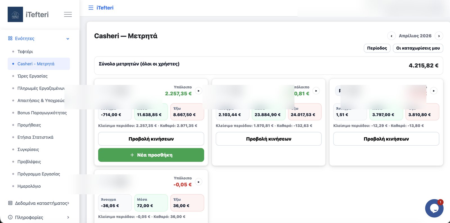Click the iTefteri logo in sidebar
Viewport: 450px width, 223px height.
click(x=15, y=15)
